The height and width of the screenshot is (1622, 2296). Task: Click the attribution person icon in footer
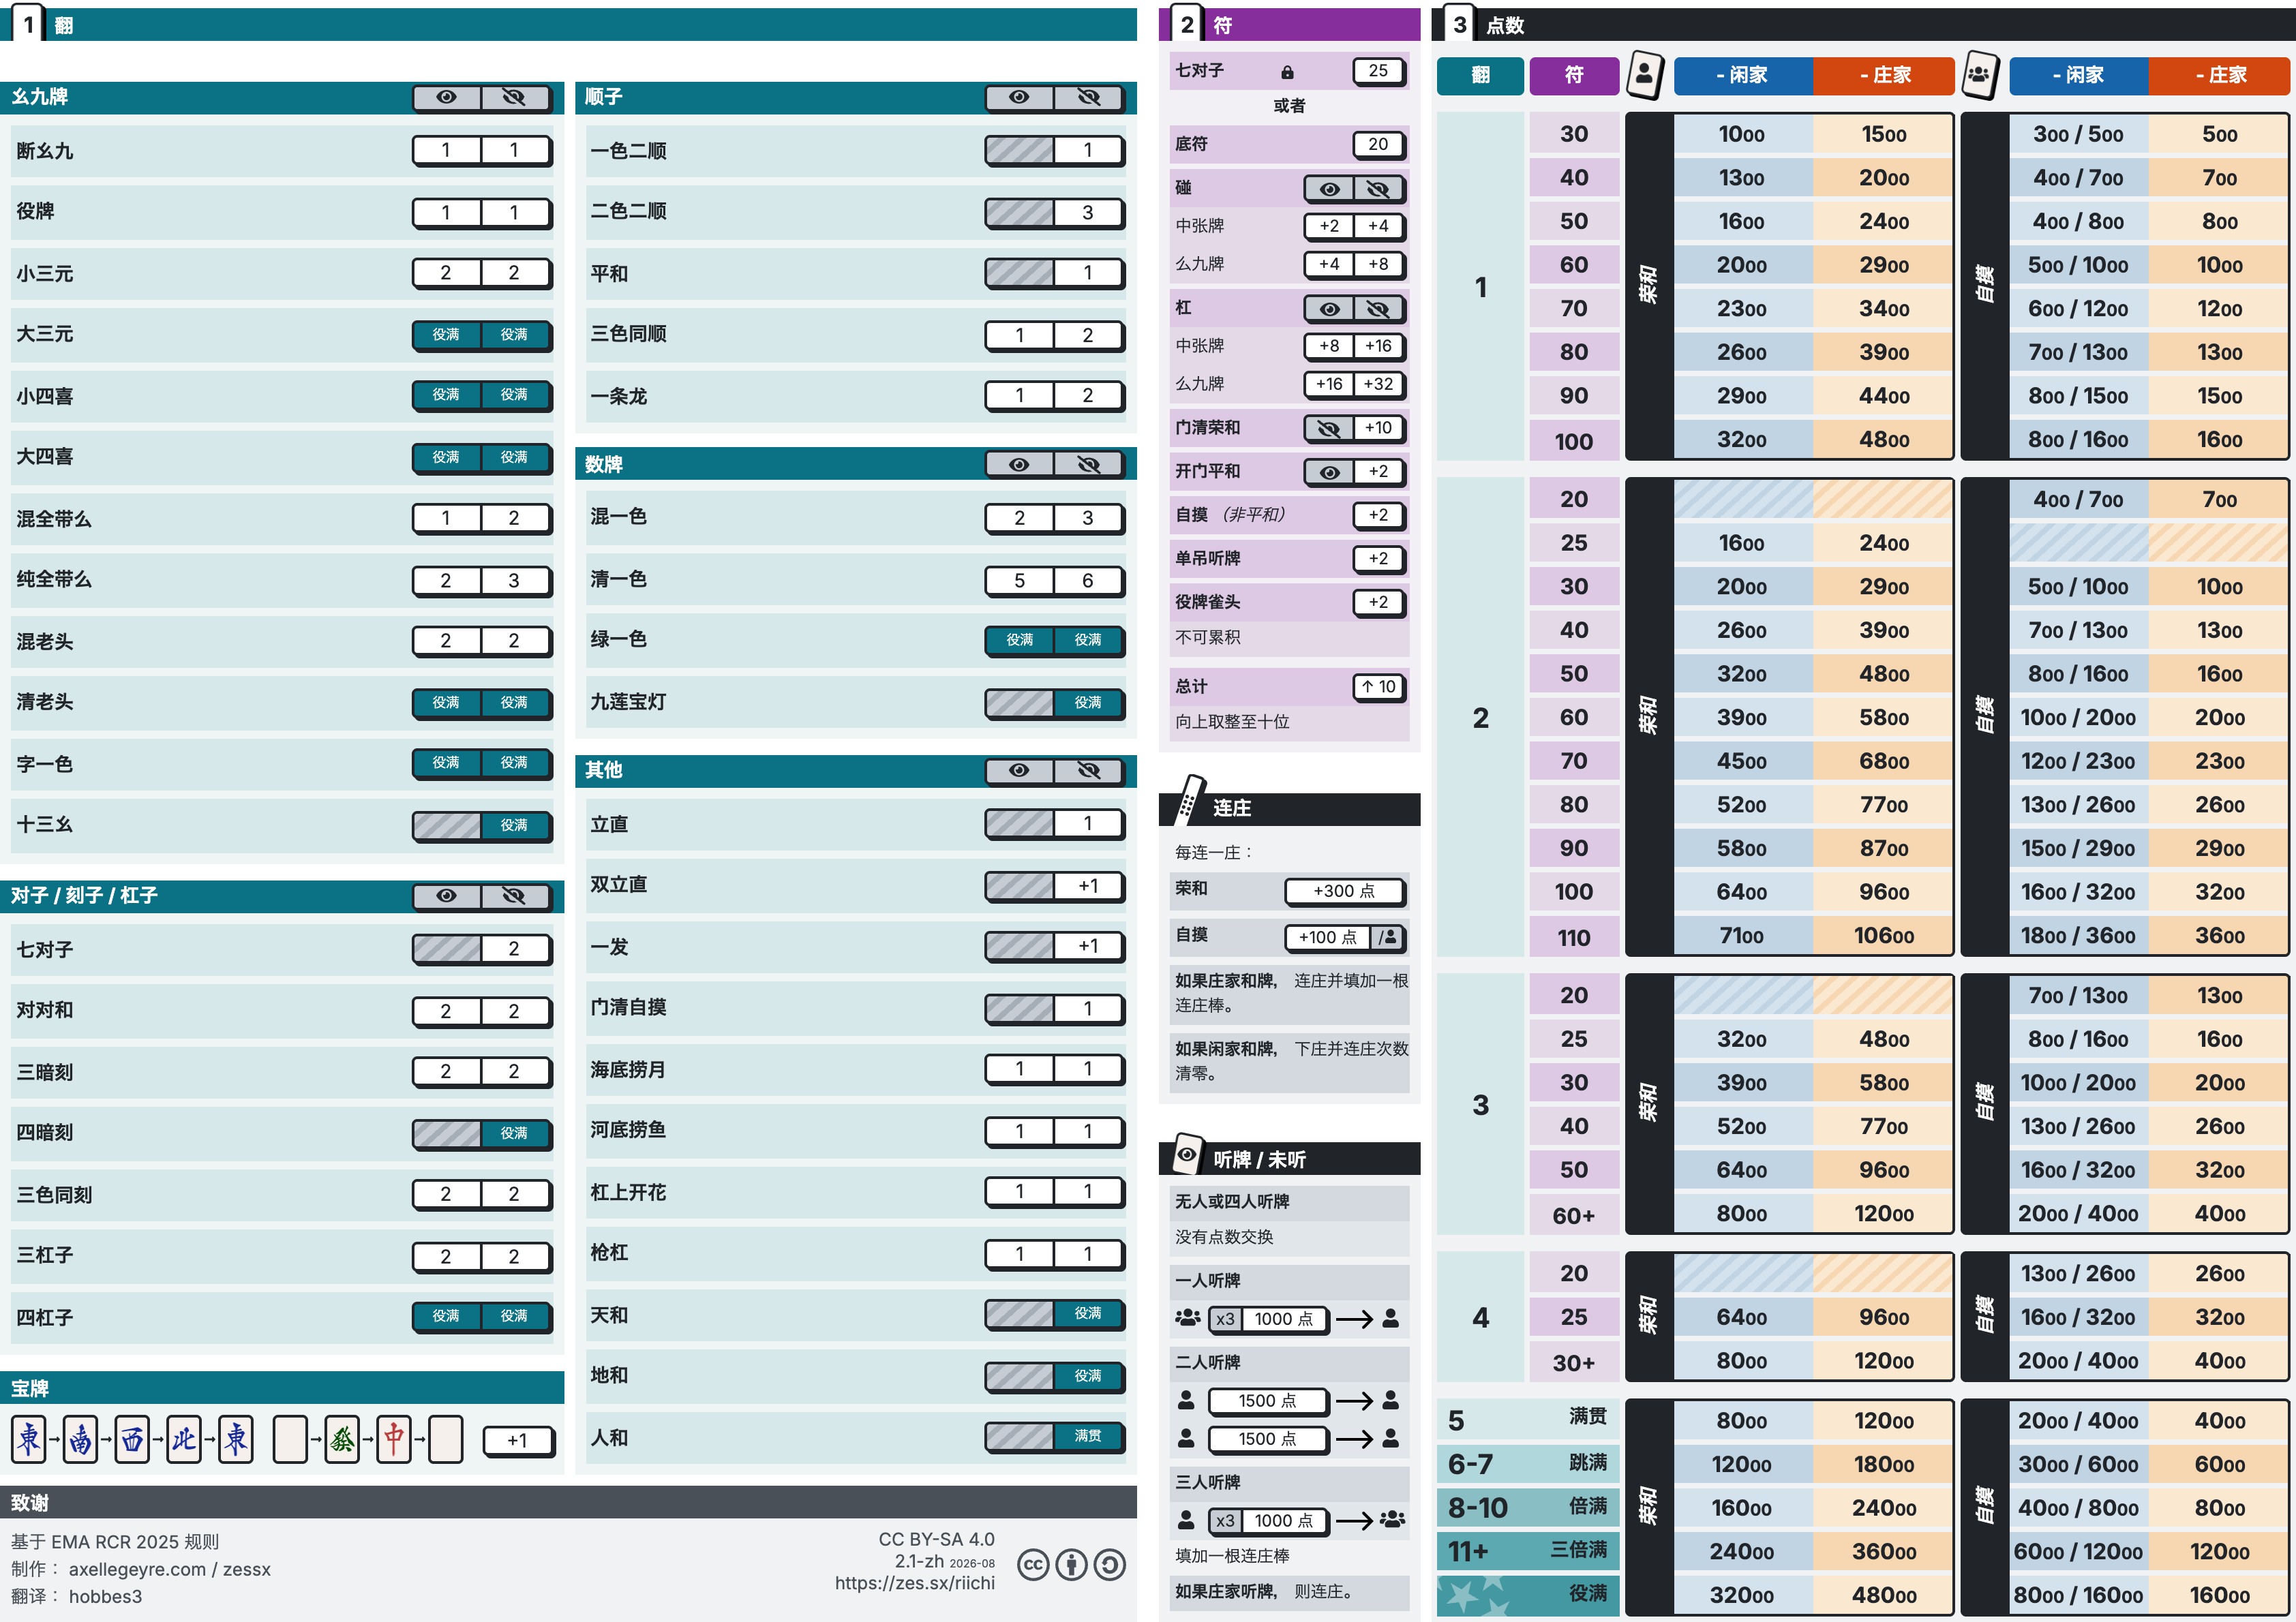1071,1565
